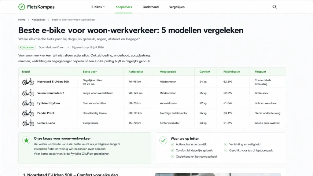Open the Koopadvies nav tab
This screenshot has height=176, width=313.
pyautogui.click(x=124, y=7)
